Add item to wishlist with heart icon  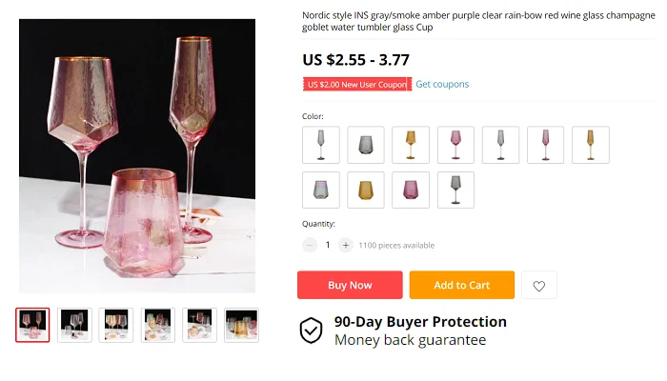[x=539, y=285]
